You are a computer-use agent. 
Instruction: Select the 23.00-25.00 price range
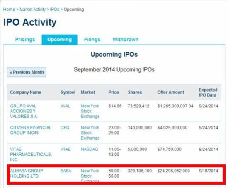pyautogui.click(x=114, y=130)
